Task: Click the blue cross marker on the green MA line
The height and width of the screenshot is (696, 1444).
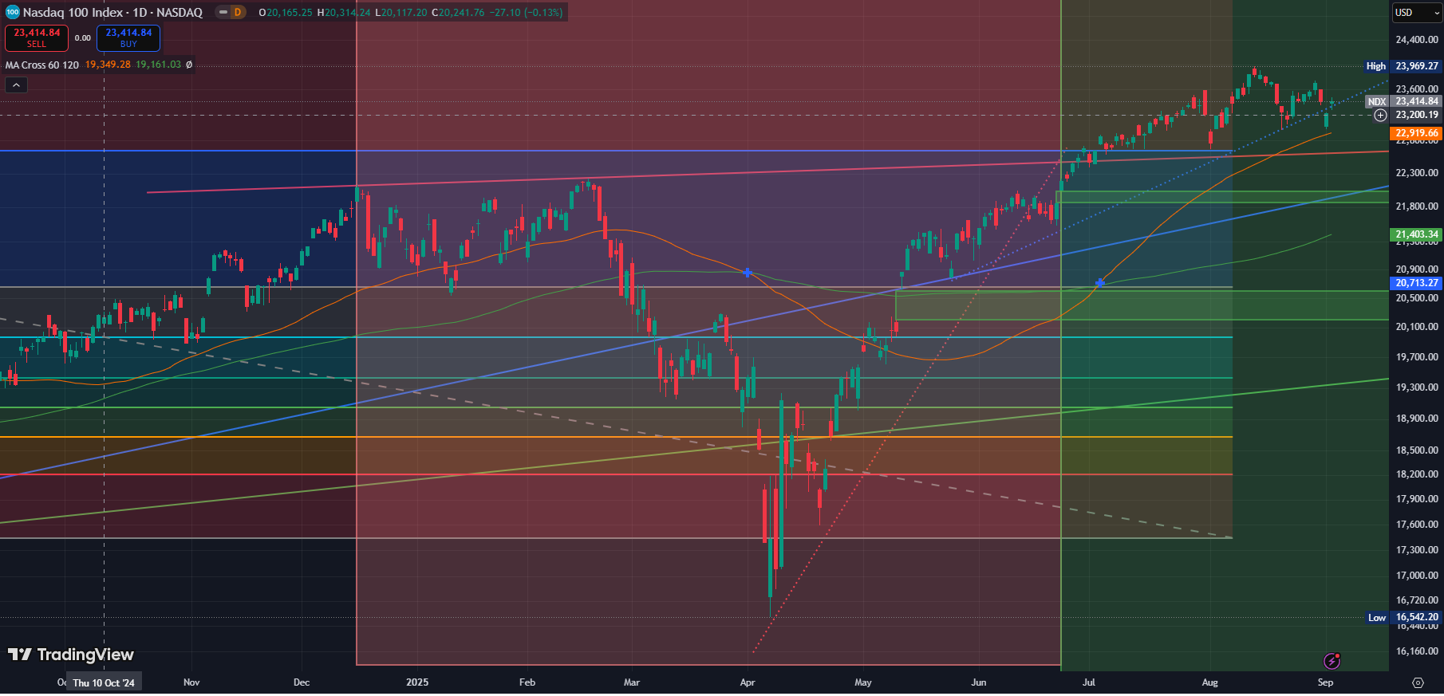Action: click(748, 273)
